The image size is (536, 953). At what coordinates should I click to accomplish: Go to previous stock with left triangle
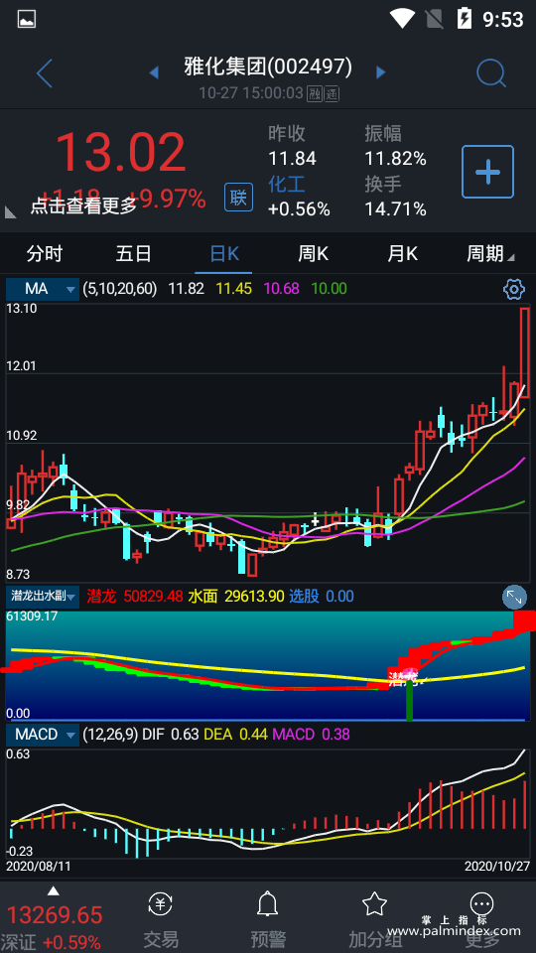pyautogui.click(x=154, y=72)
